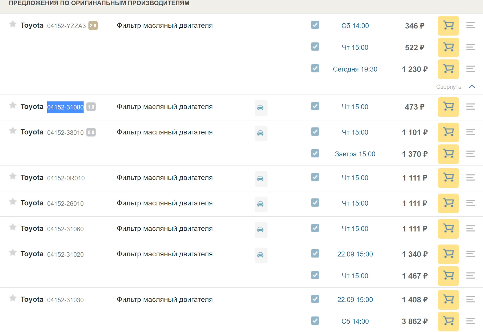Image resolution: width=483 pixels, height=332 pixels.
Task: Open car applicability icon for 04152-38010
Action: (x=261, y=133)
